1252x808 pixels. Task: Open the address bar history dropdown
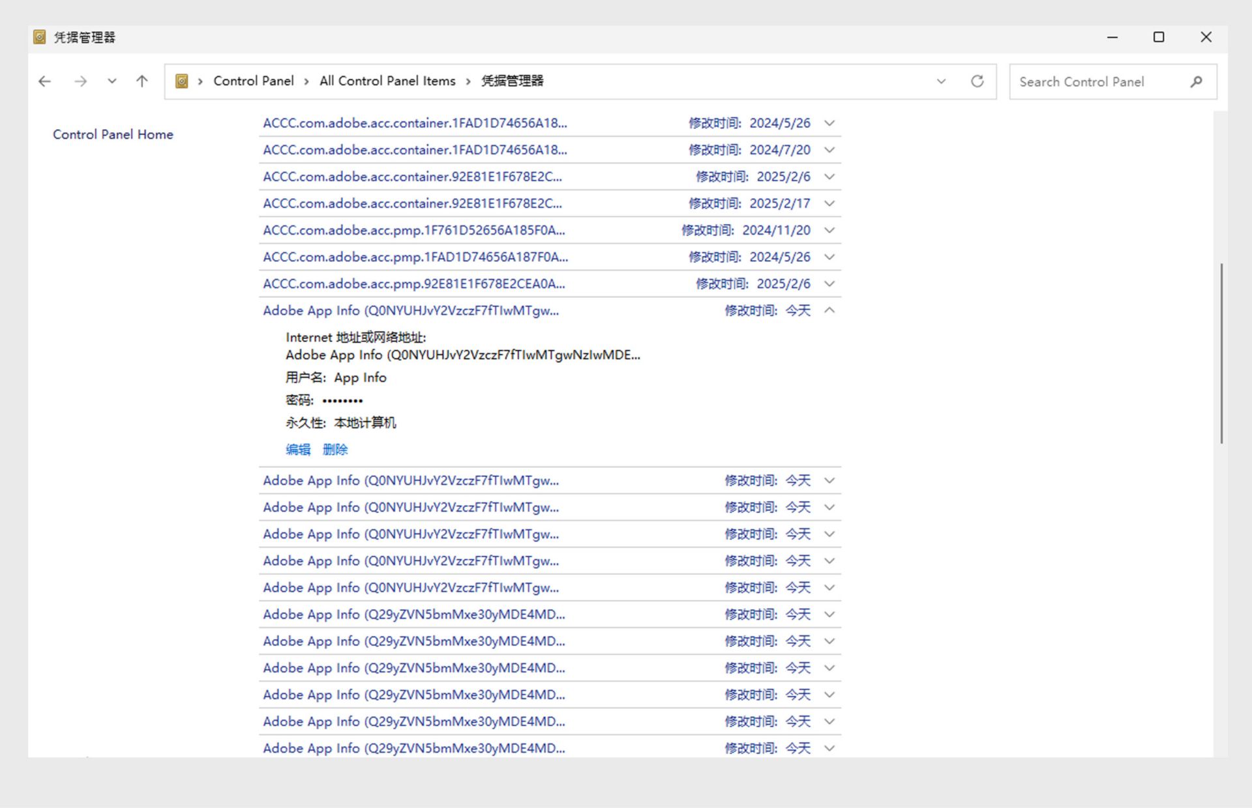point(941,81)
